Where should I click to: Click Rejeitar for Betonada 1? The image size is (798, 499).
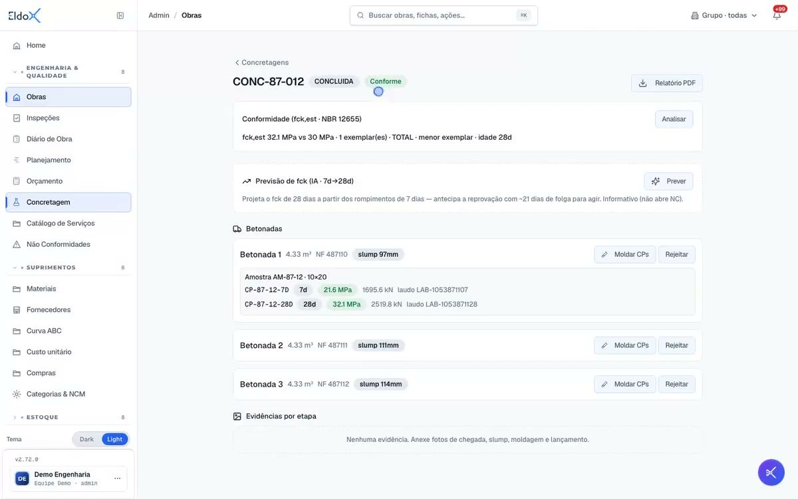pyautogui.click(x=677, y=255)
